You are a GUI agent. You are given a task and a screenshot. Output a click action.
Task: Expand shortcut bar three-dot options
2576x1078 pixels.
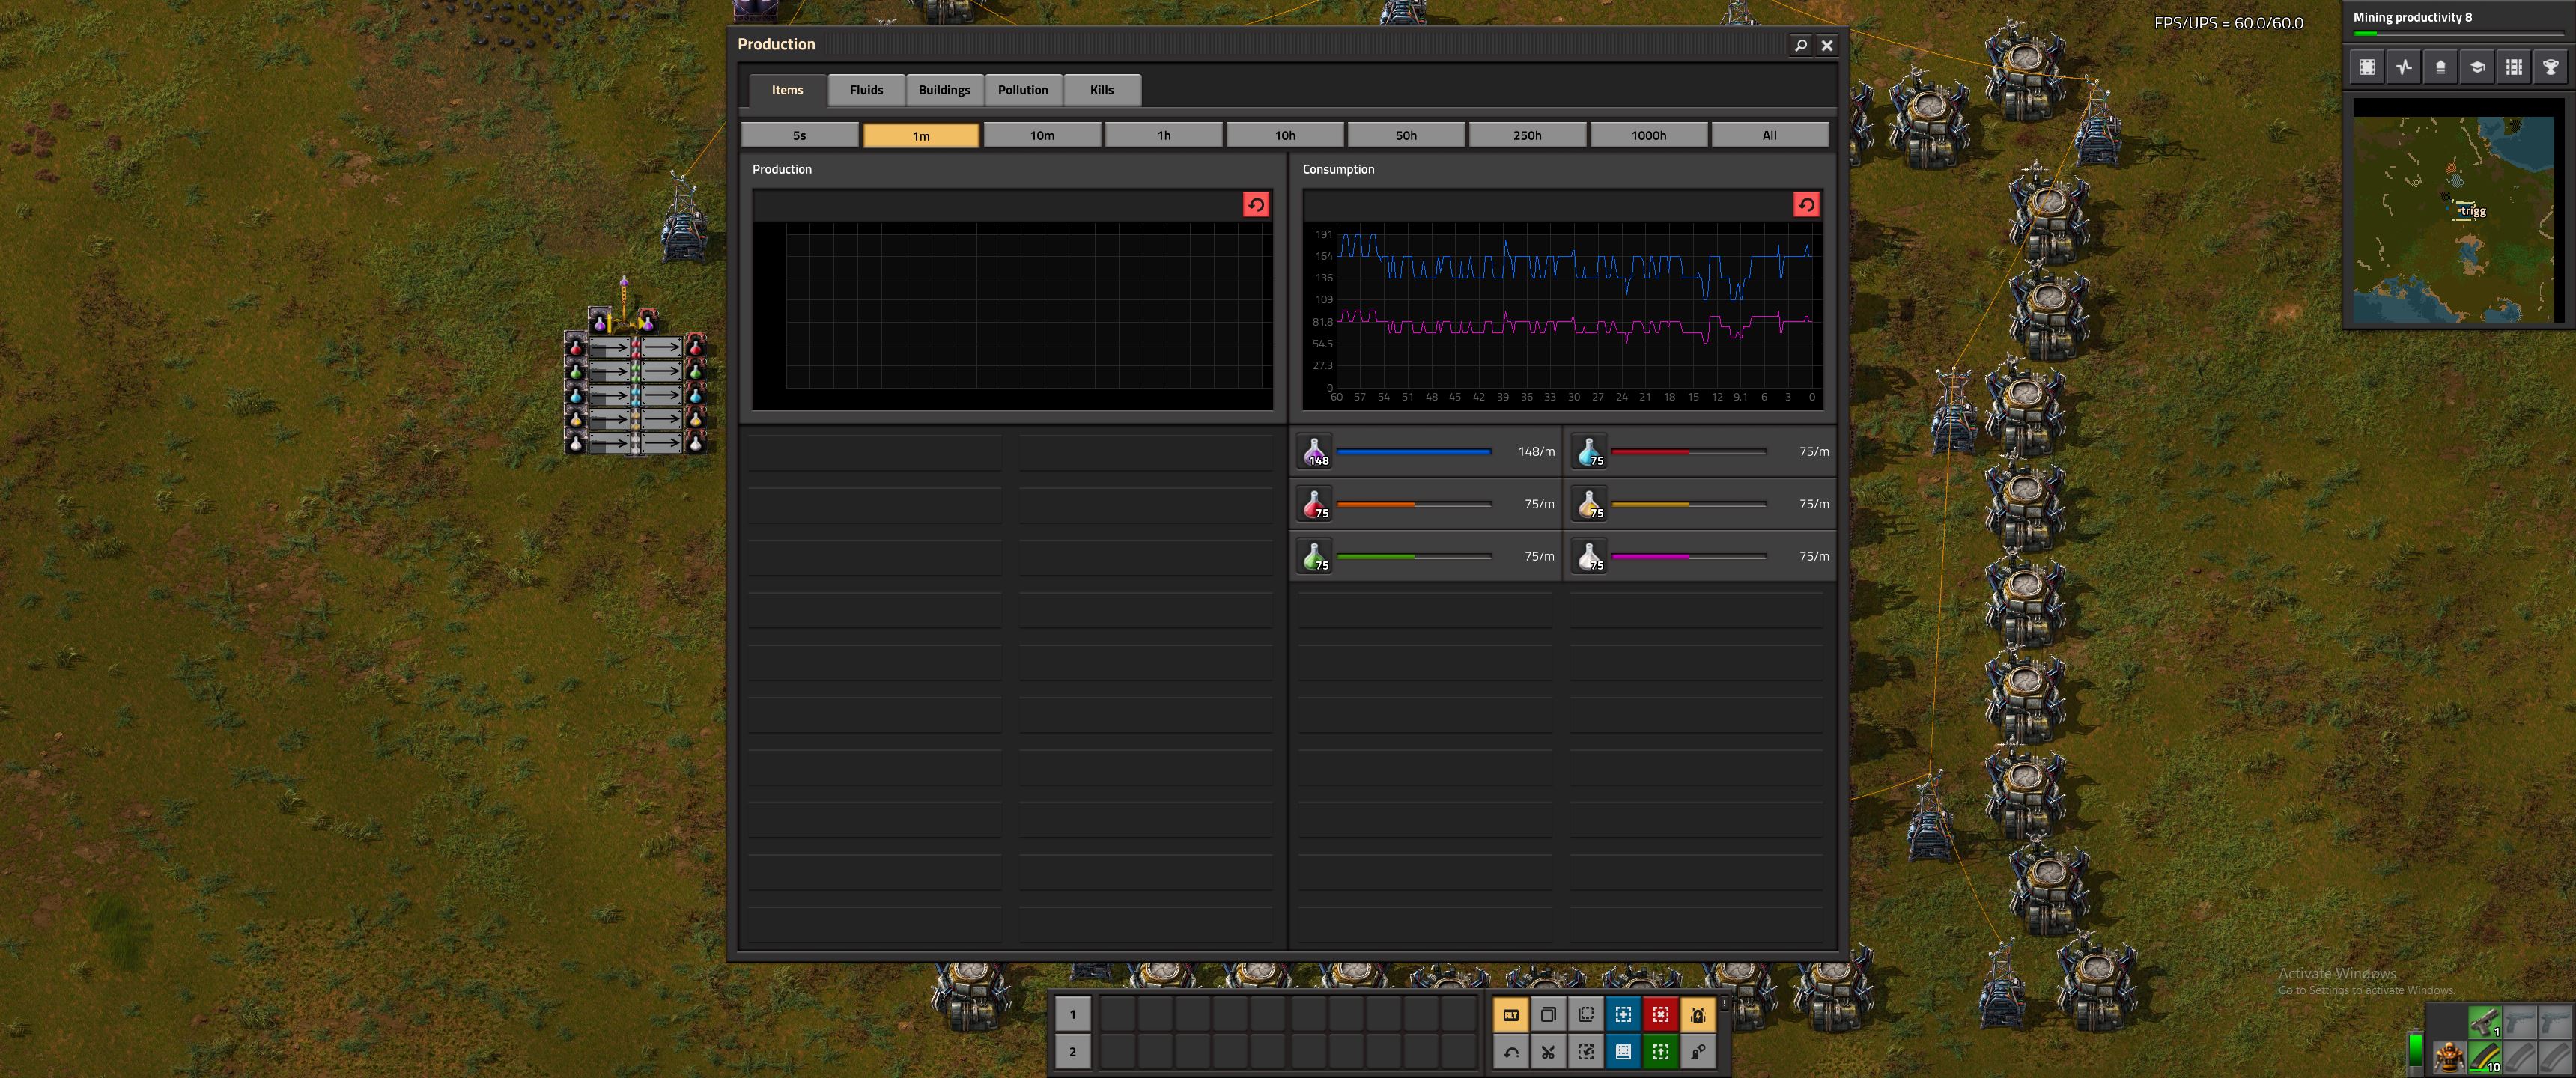coord(1724,1003)
